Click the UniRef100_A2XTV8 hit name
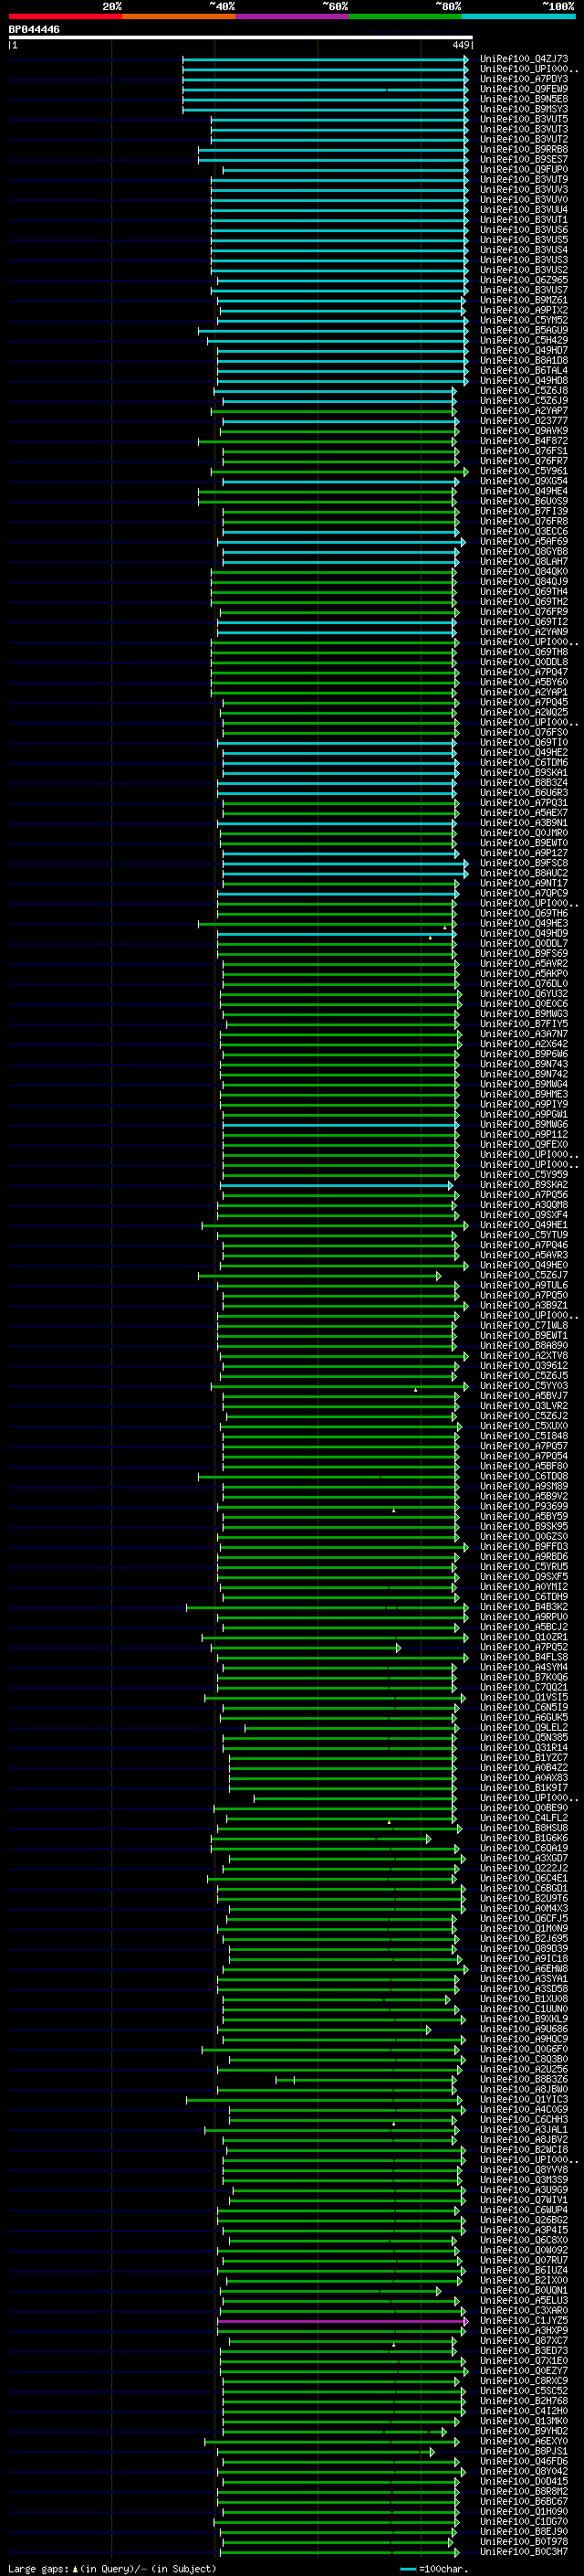This screenshot has width=584, height=2576. 524,1355
